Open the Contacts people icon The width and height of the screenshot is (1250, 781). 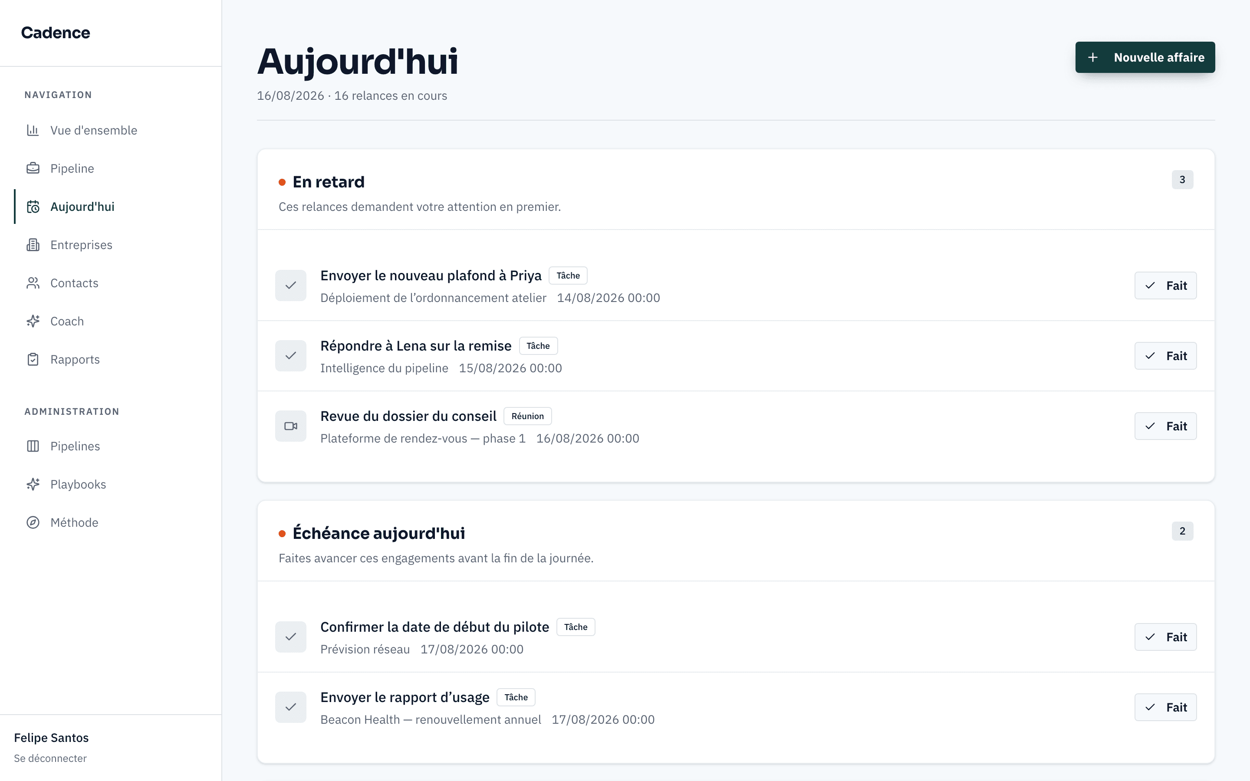tap(33, 283)
